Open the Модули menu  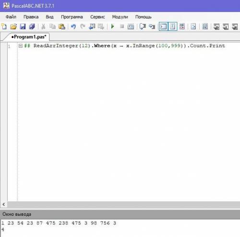[x=120, y=17]
